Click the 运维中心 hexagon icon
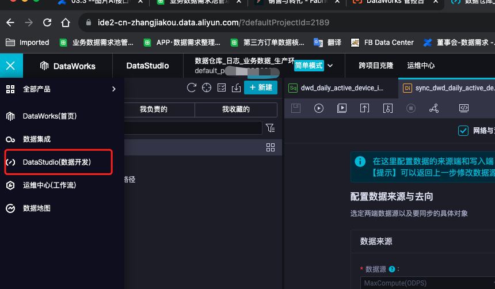495x289 pixels. pyautogui.click(x=10, y=185)
